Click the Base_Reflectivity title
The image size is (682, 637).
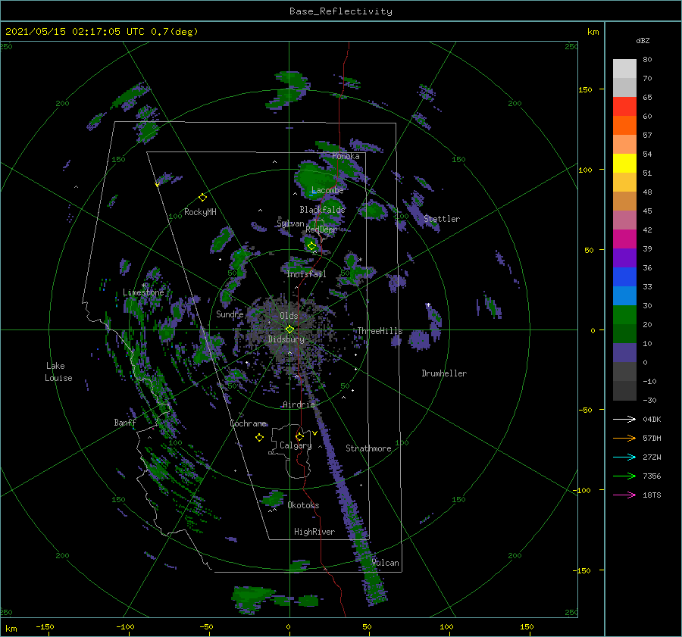point(341,11)
